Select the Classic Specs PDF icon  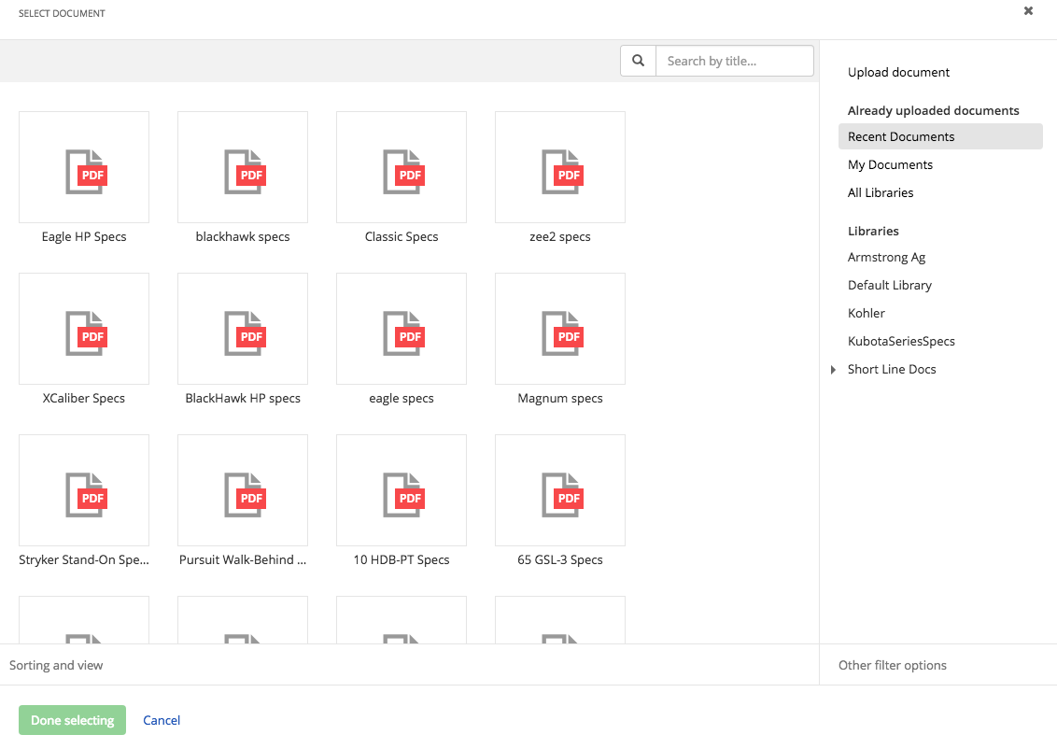click(401, 166)
